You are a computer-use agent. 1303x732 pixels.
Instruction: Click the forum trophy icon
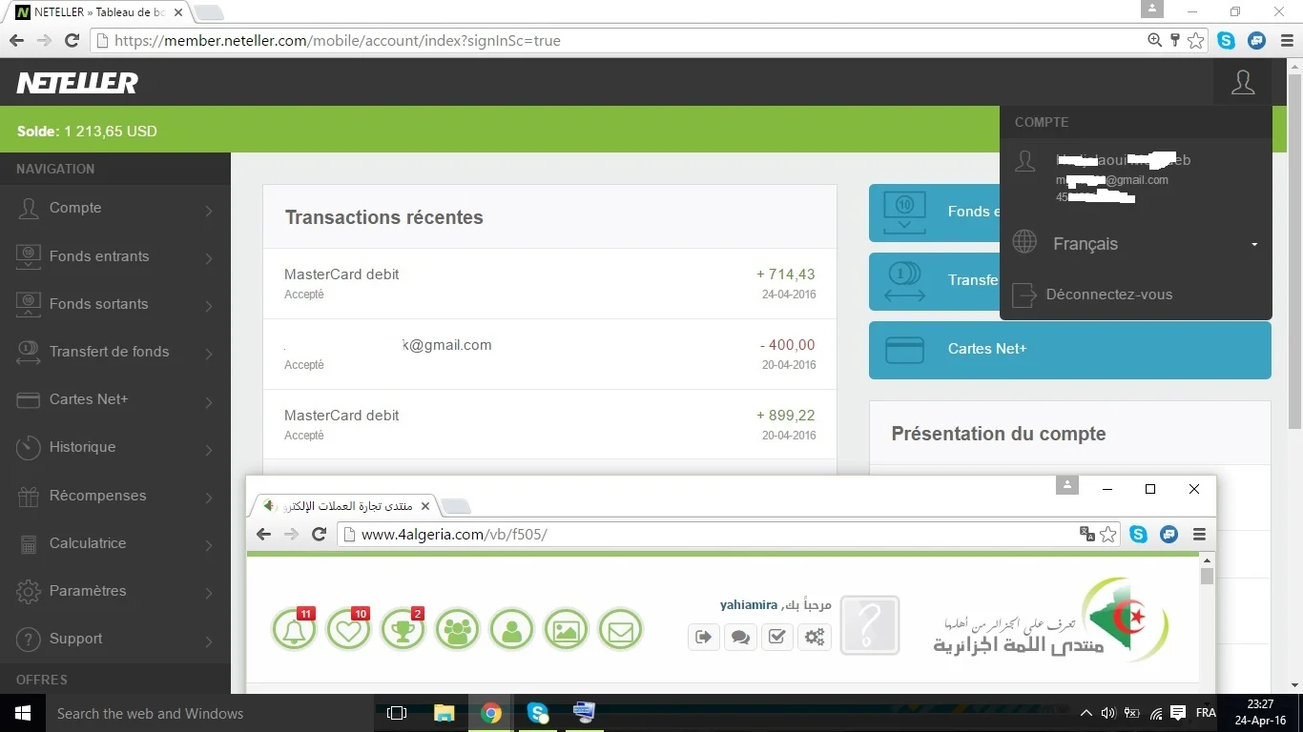[x=403, y=630]
